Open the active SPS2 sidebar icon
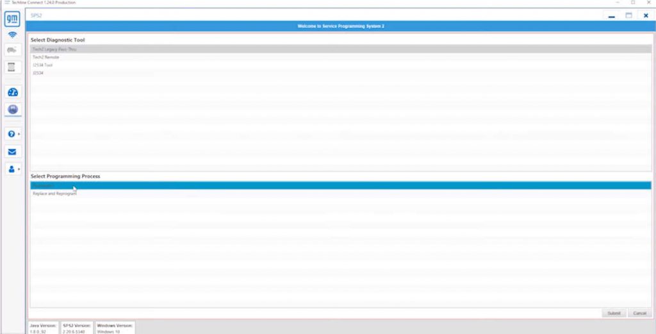Screen dimensions: 656x334 click(13, 110)
